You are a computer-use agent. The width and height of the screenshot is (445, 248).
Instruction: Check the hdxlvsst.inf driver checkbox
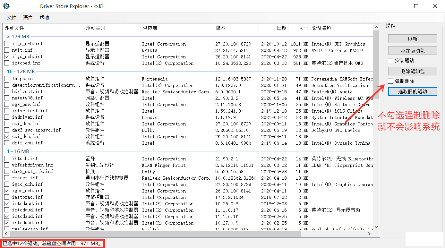click(7, 92)
